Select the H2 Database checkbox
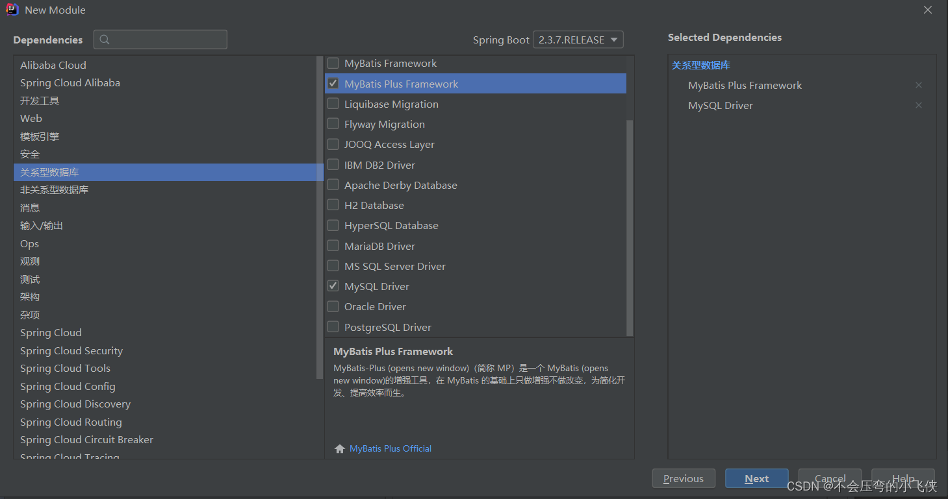The height and width of the screenshot is (499, 948). [x=333, y=205]
